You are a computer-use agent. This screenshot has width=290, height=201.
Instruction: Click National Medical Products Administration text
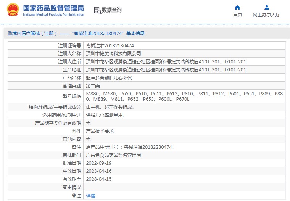pos(53,14)
